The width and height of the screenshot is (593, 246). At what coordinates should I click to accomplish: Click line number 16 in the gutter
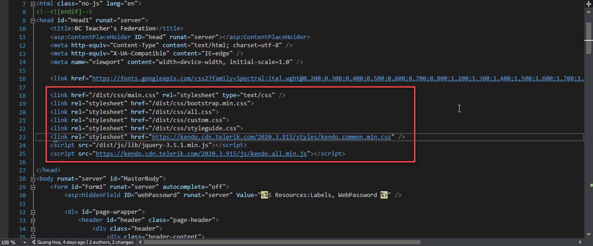[22, 79]
